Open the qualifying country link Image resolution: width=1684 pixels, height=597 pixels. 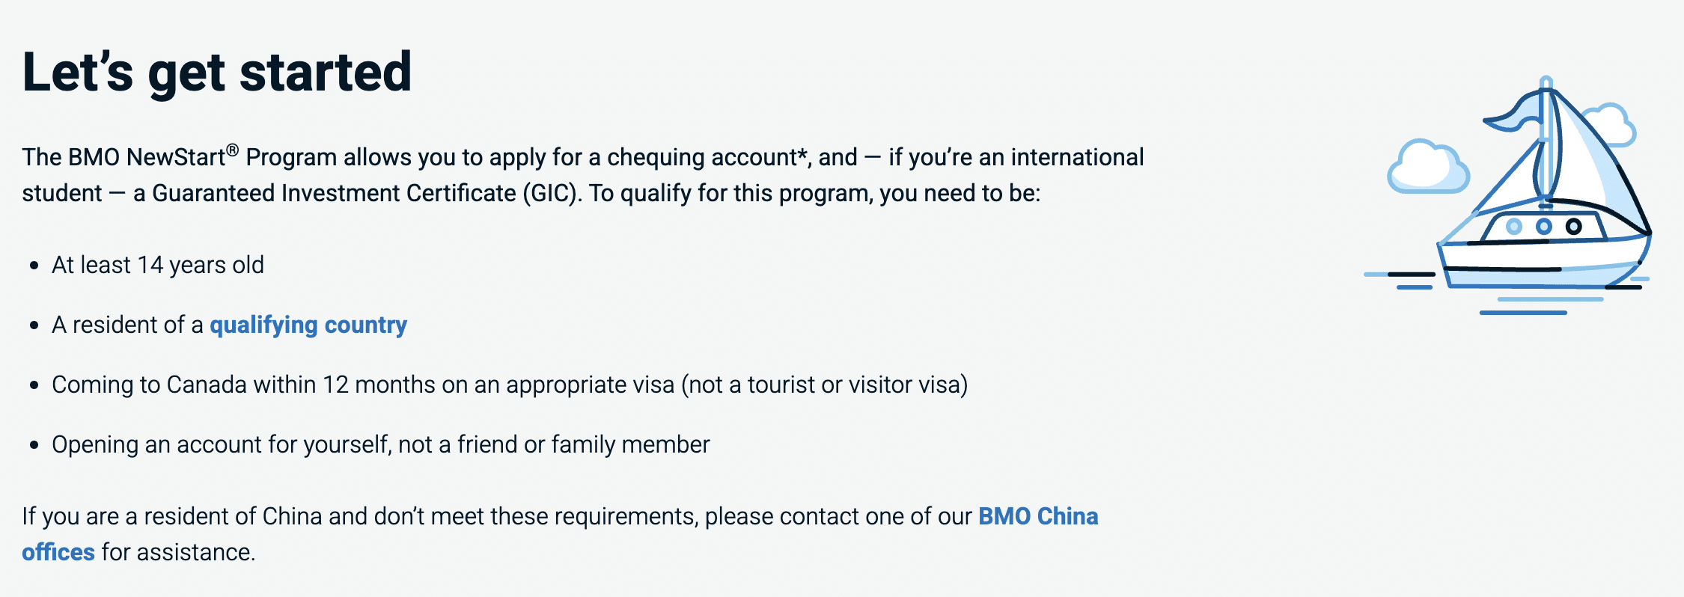pos(308,325)
